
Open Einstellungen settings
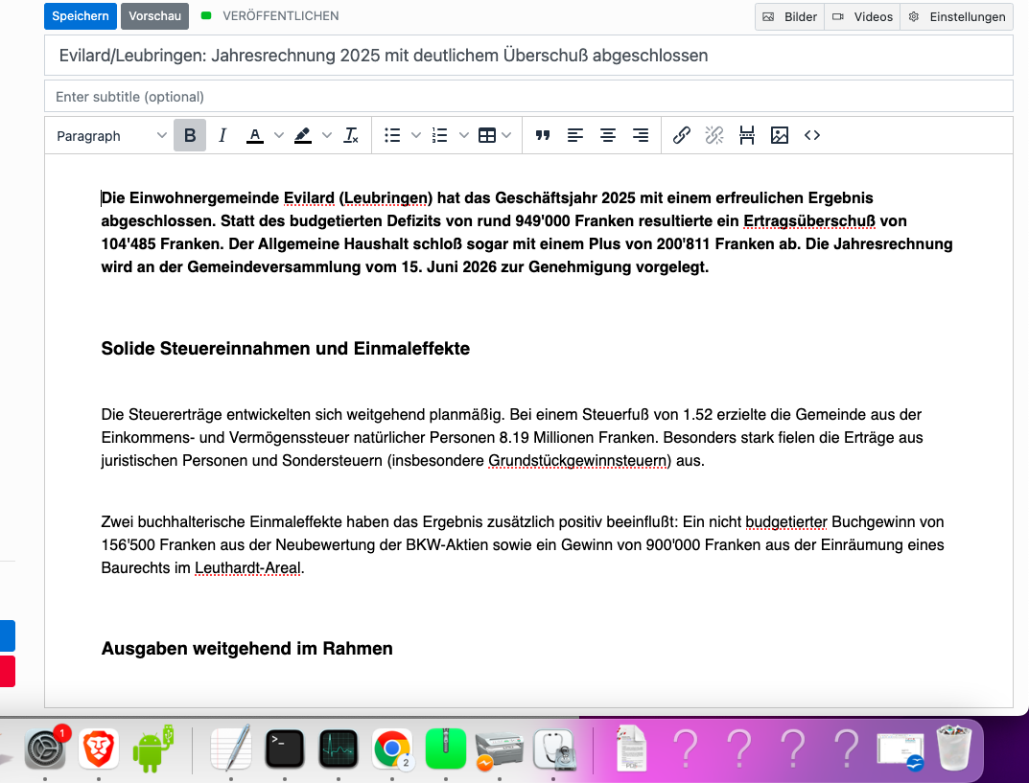click(x=957, y=17)
